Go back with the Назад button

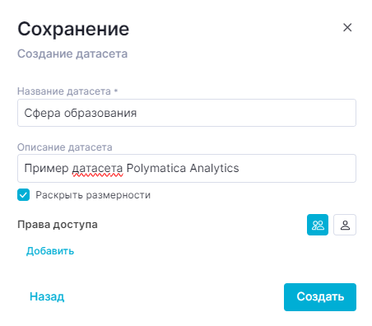tap(47, 296)
